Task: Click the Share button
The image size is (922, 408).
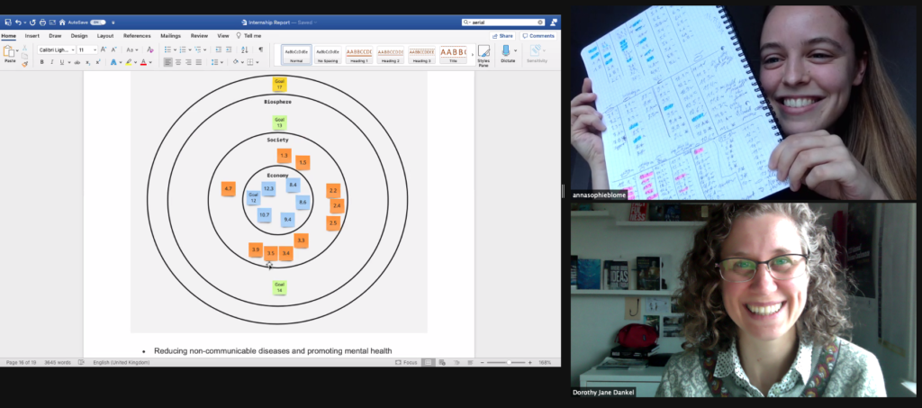Action: [x=502, y=36]
